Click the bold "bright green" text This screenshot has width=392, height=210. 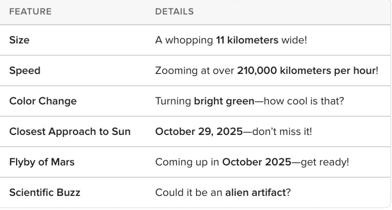click(224, 101)
